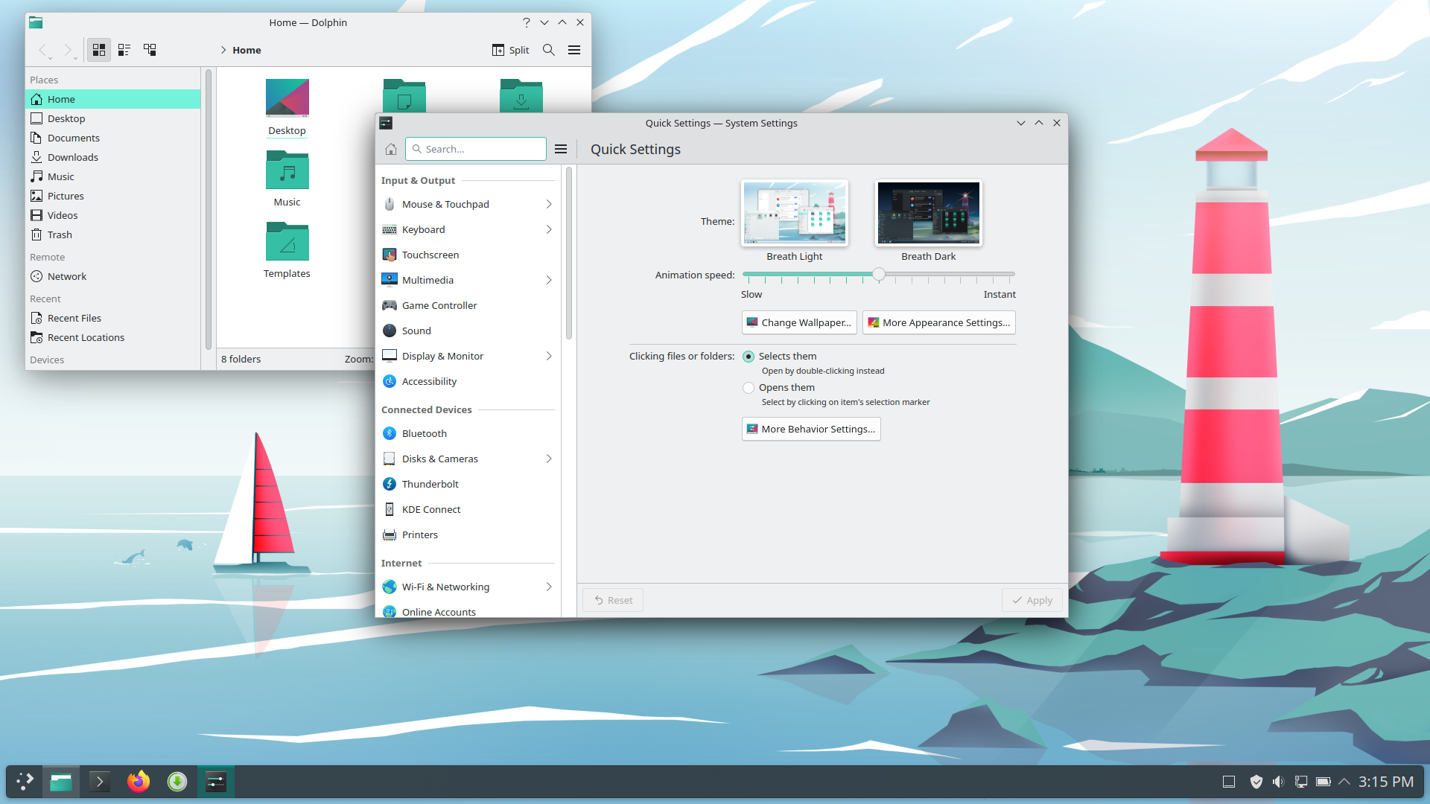Show hidden system tray icons arrow

pyautogui.click(x=1344, y=782)
